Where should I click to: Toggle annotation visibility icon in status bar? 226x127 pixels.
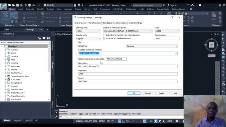(x=155, y=121)
